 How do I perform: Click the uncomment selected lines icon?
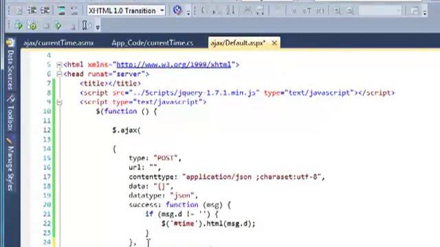(74, 11)
